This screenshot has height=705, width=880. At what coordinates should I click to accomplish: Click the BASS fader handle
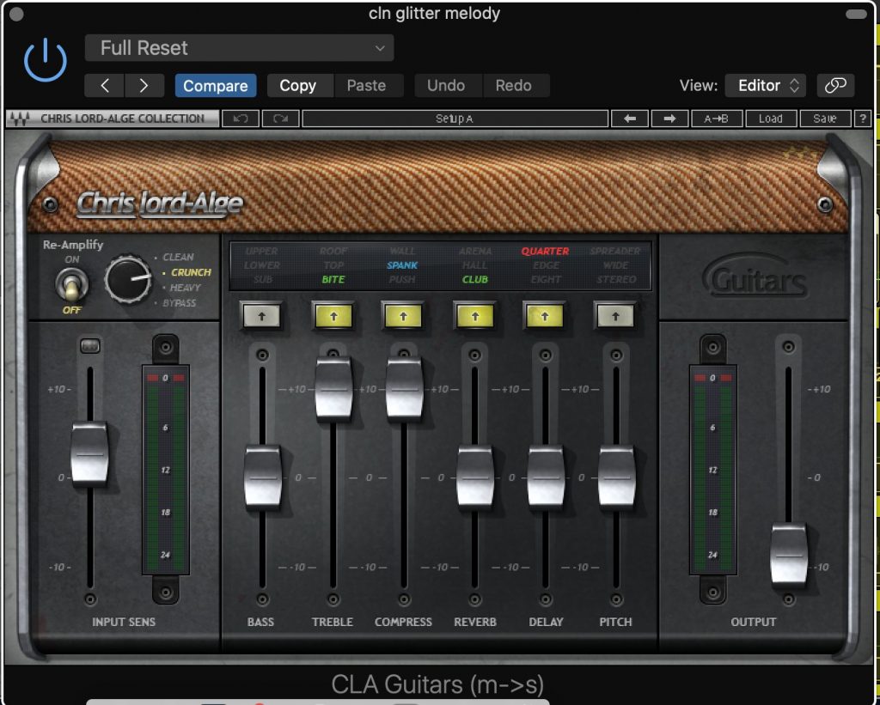(263, 477)
